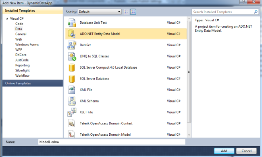Click the XML Schema template icon
The height and width of the screenshot is (157, 262).
72,101
